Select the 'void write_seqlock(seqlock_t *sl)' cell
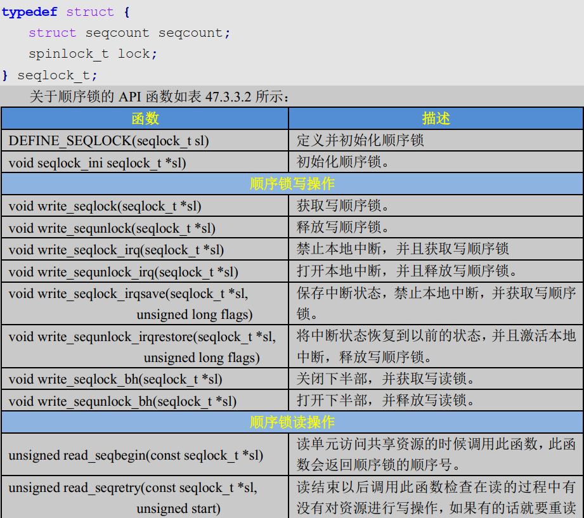The image size is (584, 518). [105, 206]
